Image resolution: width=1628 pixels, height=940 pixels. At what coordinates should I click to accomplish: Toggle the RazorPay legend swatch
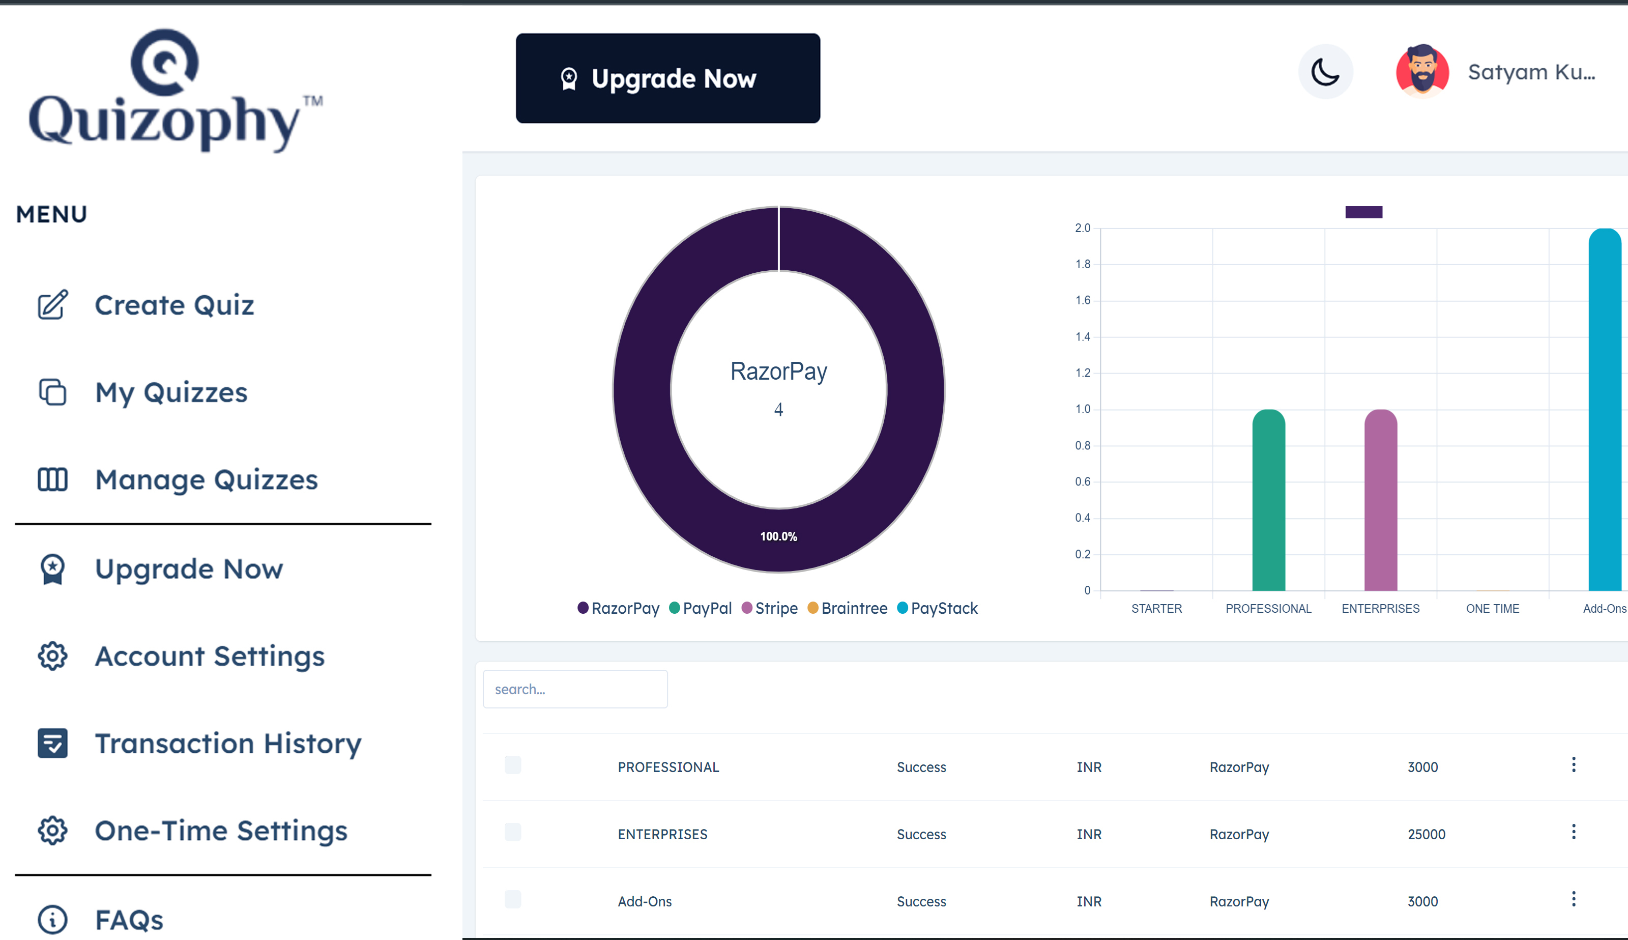click(x=583, y=608)
